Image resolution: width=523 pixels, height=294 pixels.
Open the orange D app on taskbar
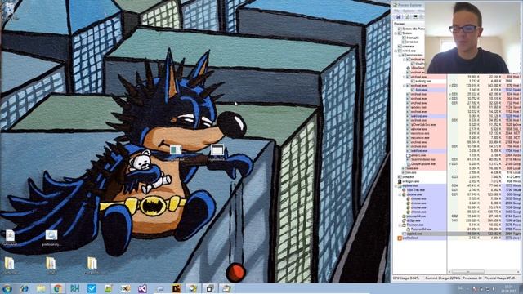[x=177, y=288]
